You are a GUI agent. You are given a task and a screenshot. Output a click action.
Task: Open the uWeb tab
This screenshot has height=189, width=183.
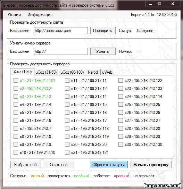(x=107, y=72)
